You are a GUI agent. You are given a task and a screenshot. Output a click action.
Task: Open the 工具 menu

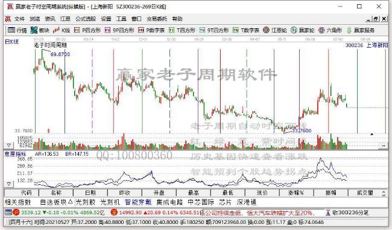coord(121,19)
